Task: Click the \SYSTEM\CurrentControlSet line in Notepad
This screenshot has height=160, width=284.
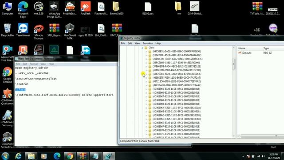Action: [x=36, y=79]
